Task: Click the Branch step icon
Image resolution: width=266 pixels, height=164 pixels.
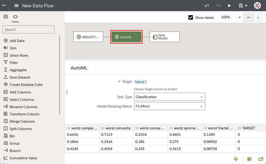Action: 5,150
